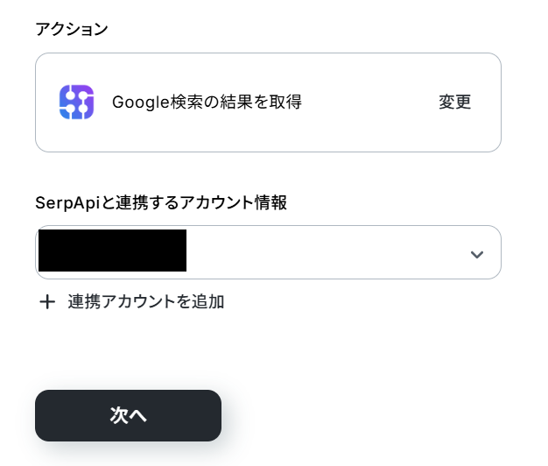Proceed by clicking the 次へ button
This screenshot has width=548, height=466.
(128, 415)
